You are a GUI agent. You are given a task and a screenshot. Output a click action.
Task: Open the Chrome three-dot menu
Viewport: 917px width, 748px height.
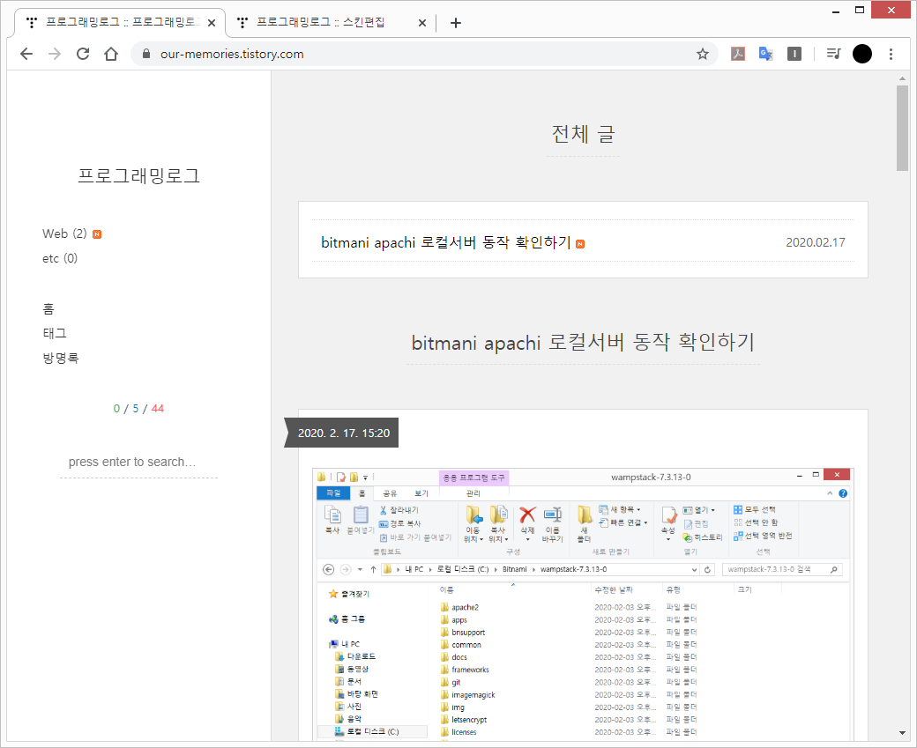891,55
